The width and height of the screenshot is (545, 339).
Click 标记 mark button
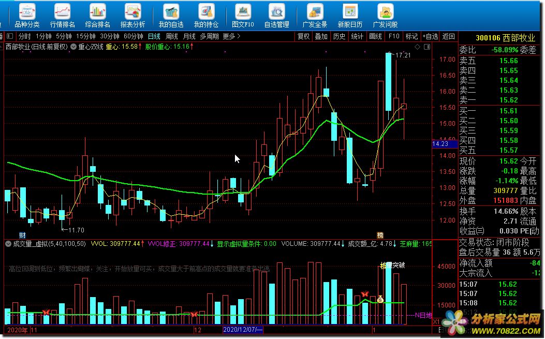click(x=411, y=36)
